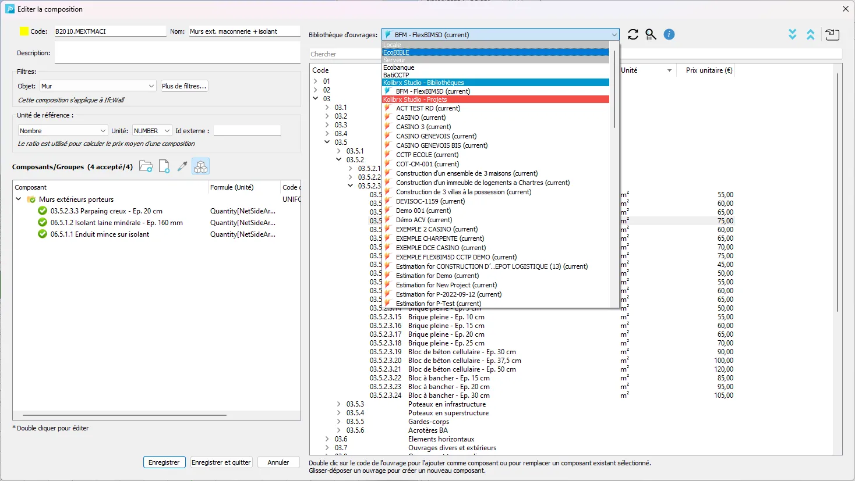Click the export panel icon at top right

click(832, 35)
